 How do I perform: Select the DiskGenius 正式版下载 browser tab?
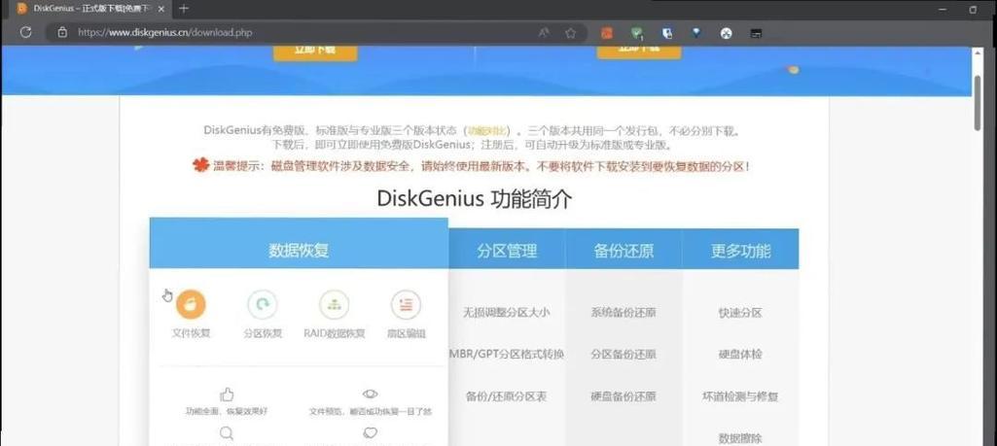pos(92,9)
